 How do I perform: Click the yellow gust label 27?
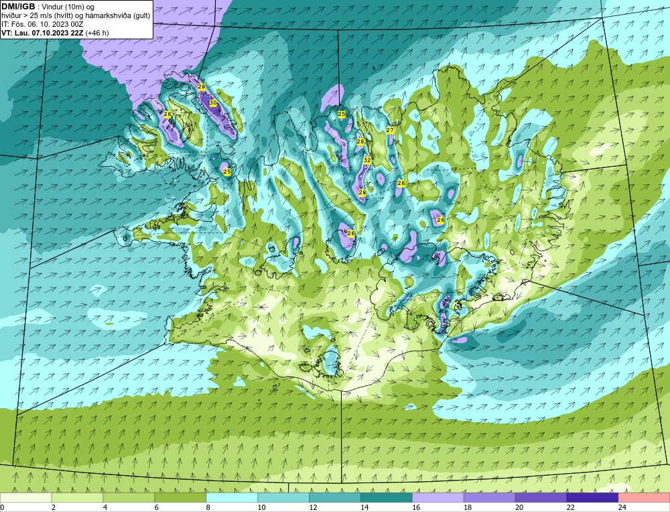click(390, 130)
